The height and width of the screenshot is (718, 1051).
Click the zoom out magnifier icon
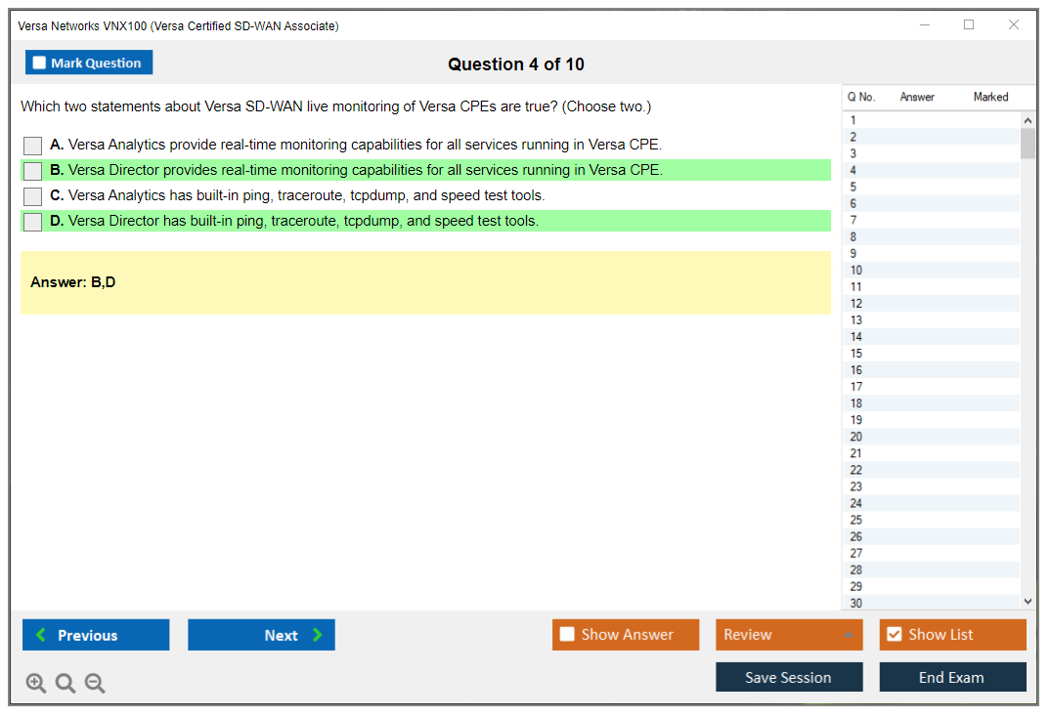point(95,684)
